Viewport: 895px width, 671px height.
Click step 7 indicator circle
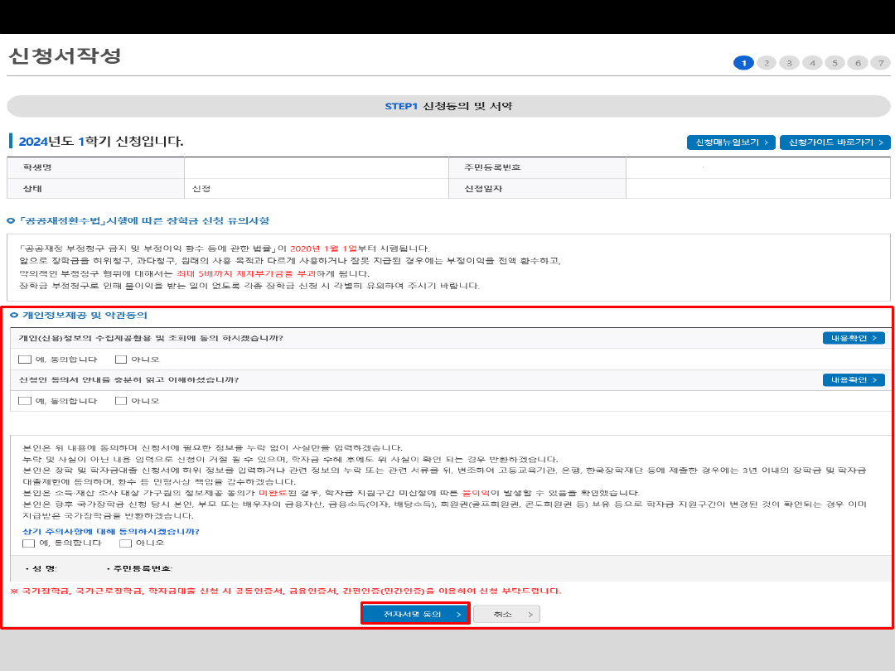(x=880, y=63)
